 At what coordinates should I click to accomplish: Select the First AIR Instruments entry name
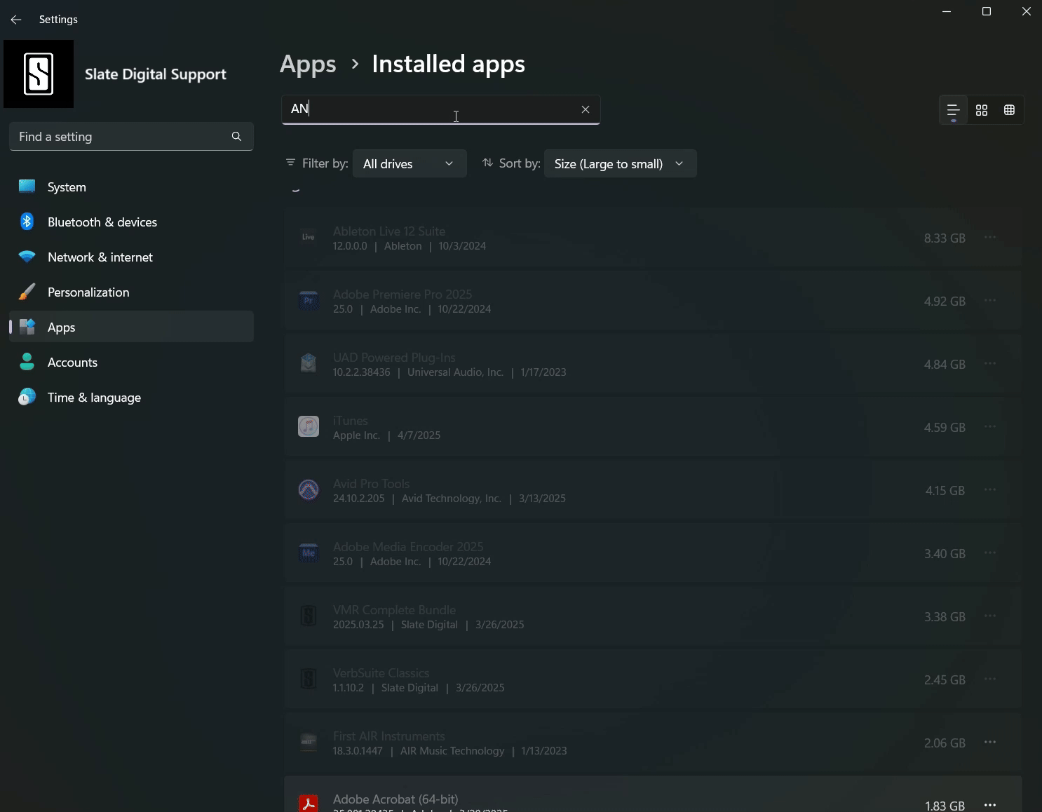tap(389, 736)
